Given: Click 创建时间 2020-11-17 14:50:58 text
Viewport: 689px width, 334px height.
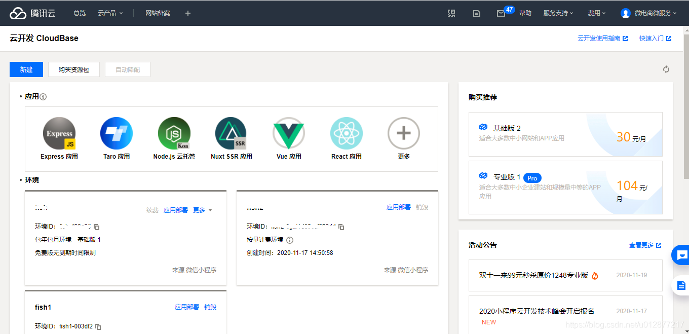Looking at the screenshot, I should click(290, 253).
